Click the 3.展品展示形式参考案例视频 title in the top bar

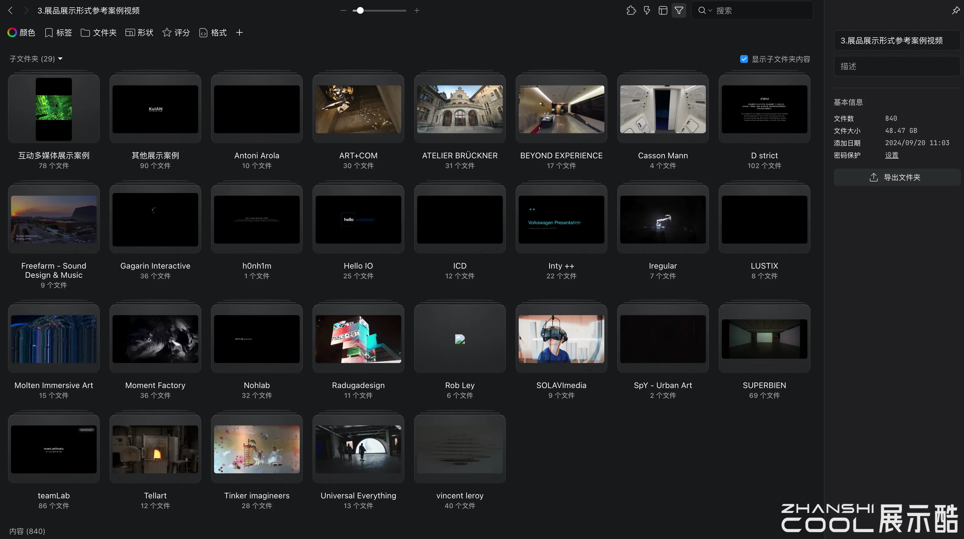tap(88, 10)
